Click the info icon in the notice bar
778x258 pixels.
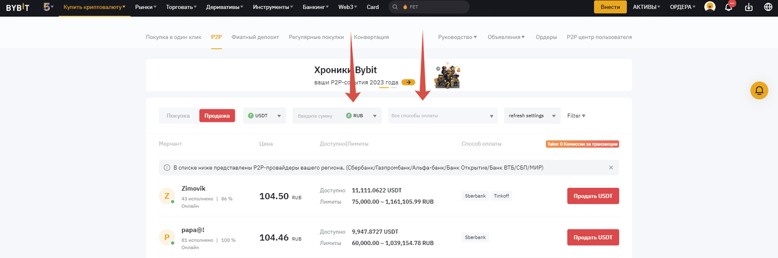167,168
